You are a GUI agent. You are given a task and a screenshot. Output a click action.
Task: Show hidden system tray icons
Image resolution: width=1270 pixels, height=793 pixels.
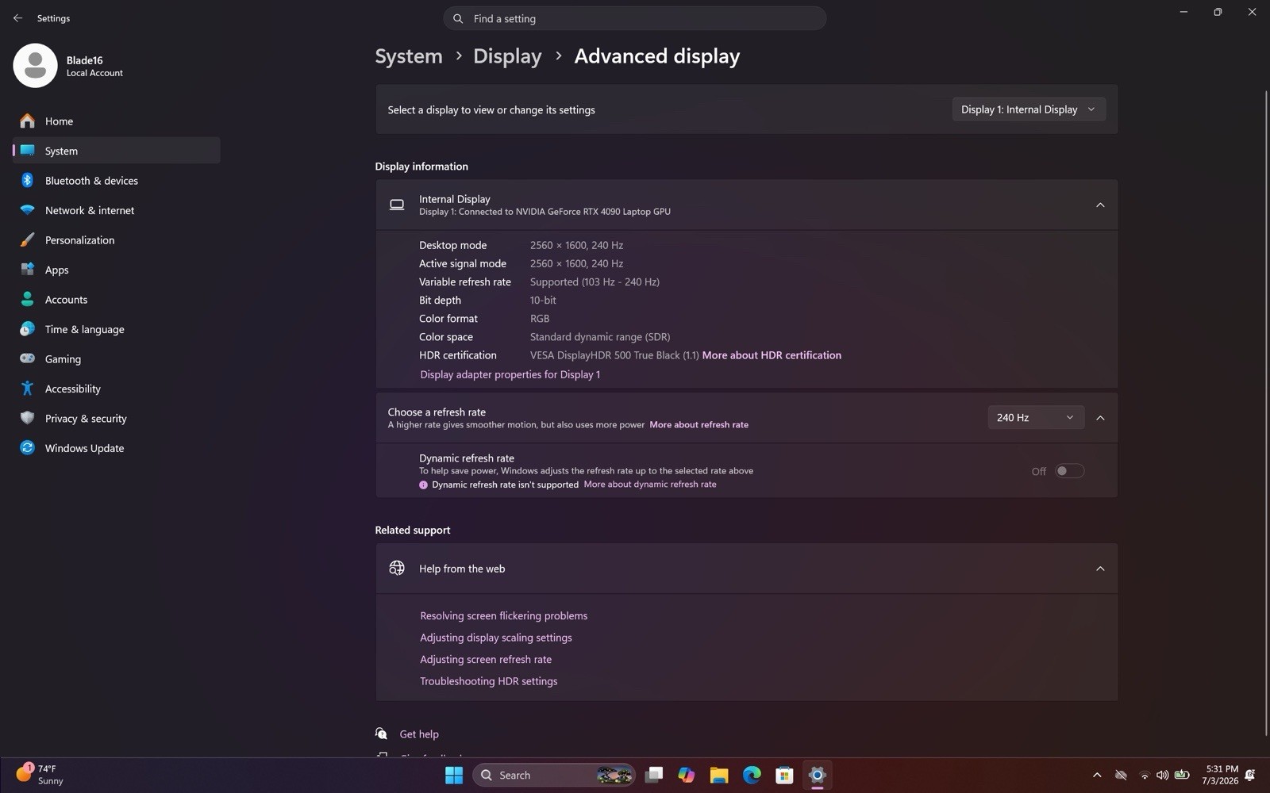coord(1097,775)
